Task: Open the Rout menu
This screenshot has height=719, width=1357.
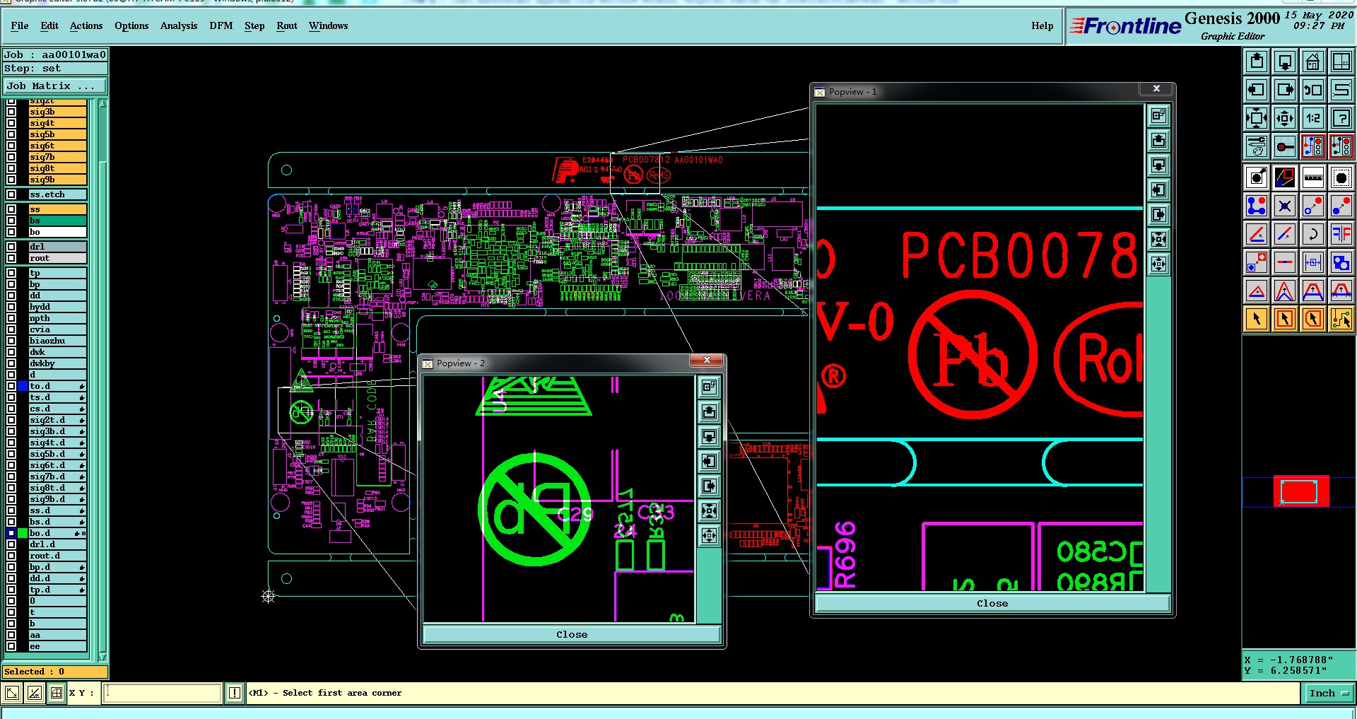Action: (x=287, y=25)
